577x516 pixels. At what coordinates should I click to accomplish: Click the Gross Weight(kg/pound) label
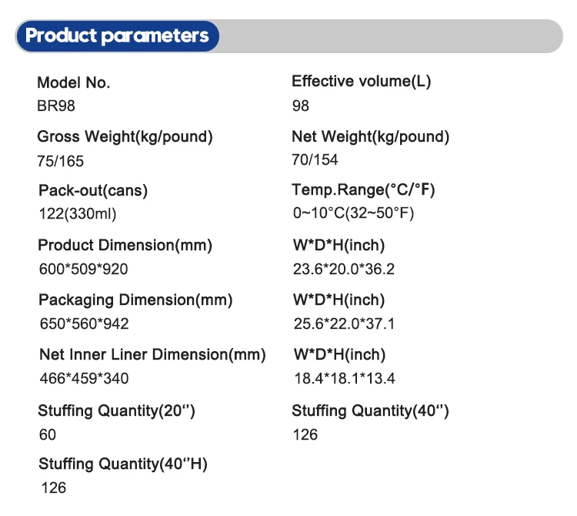pyautogui.click(x=125, y=137)
